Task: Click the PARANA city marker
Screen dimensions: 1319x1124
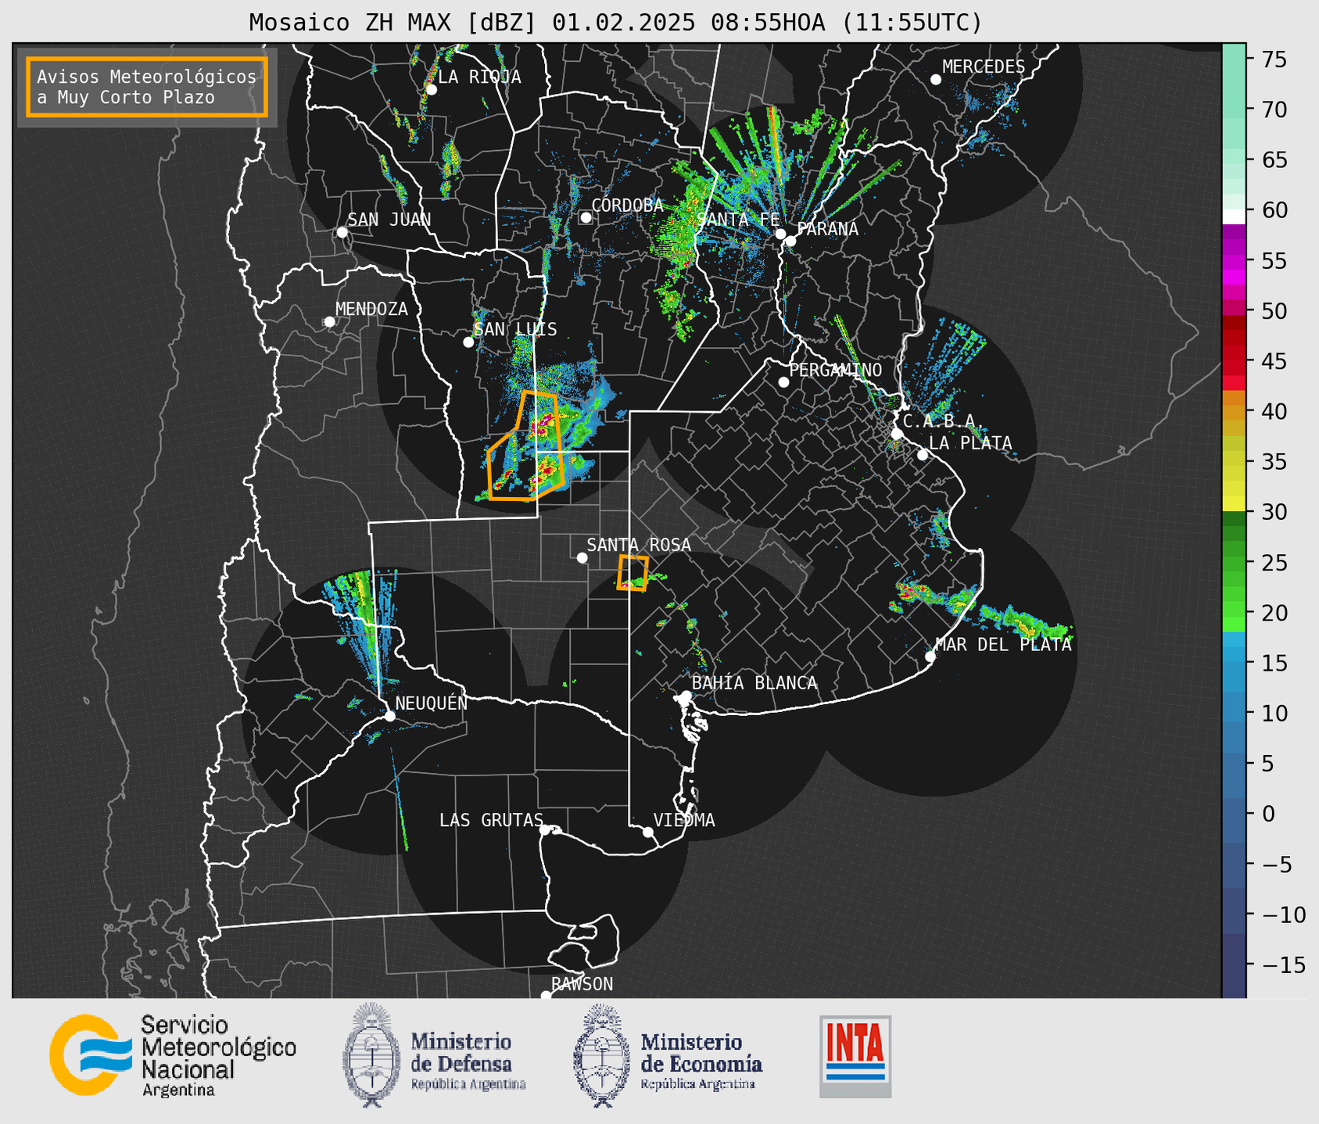Action: tap(790, 241)
